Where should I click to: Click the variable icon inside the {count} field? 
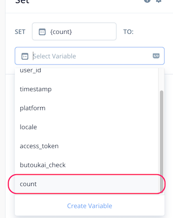(42, 32)
